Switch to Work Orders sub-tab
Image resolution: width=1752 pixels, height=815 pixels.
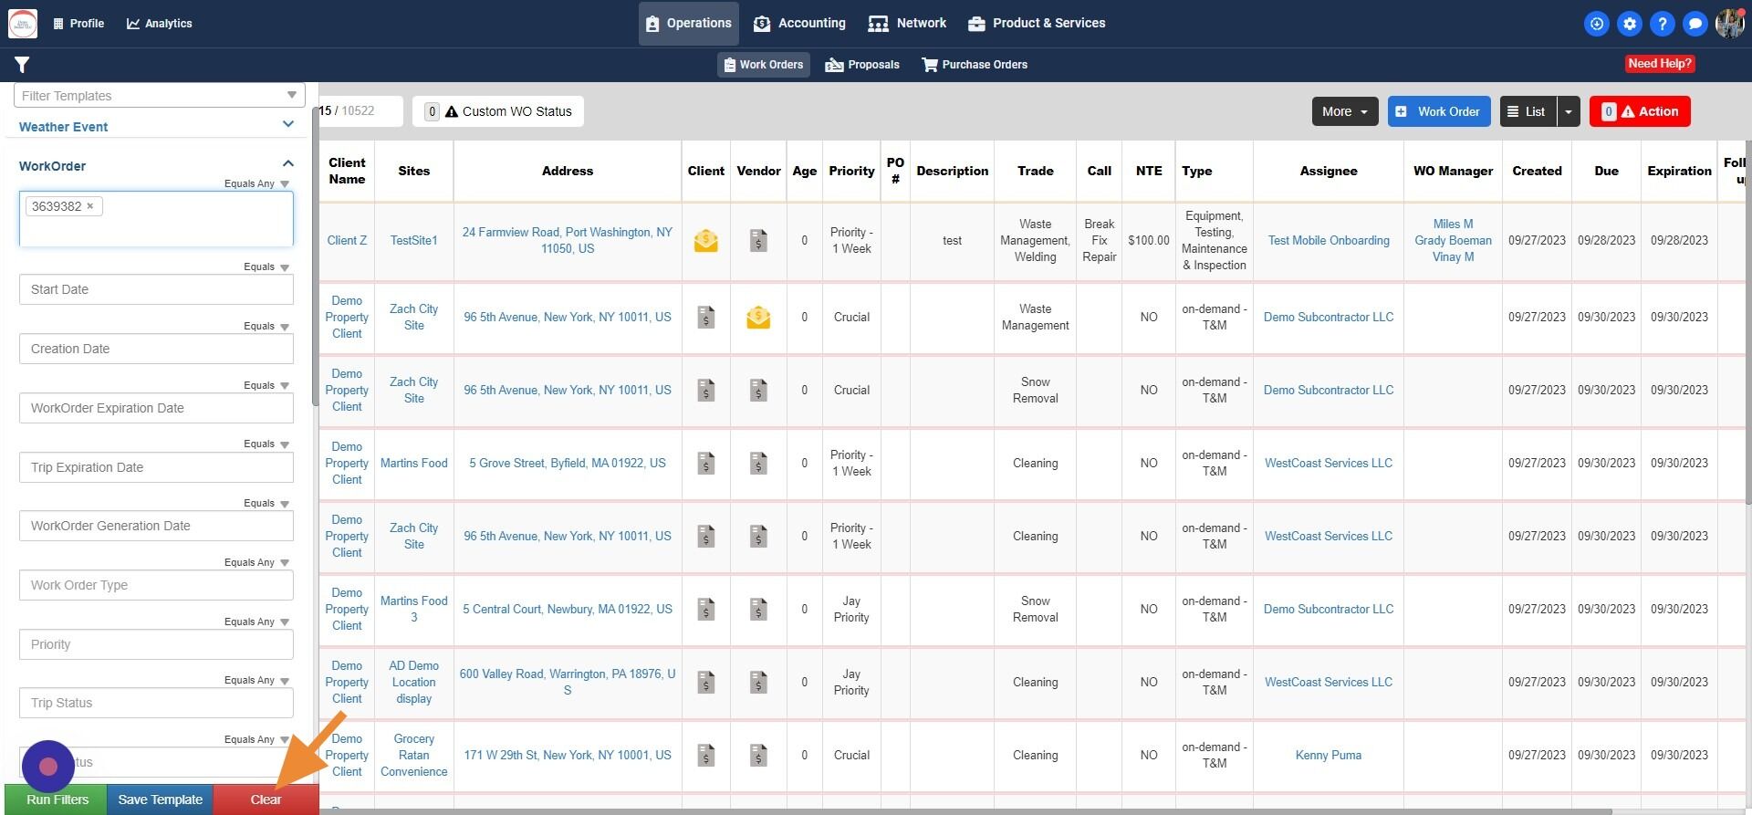(764, 65)
